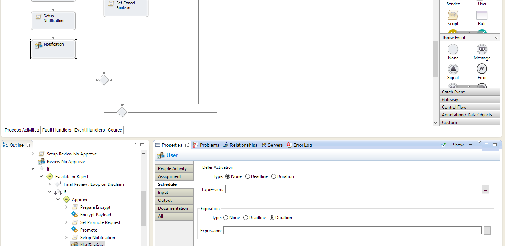The height and width of the screenshot is (246, 505).
Task: Click the Expiration Expression field
Action: coord(352,231)
